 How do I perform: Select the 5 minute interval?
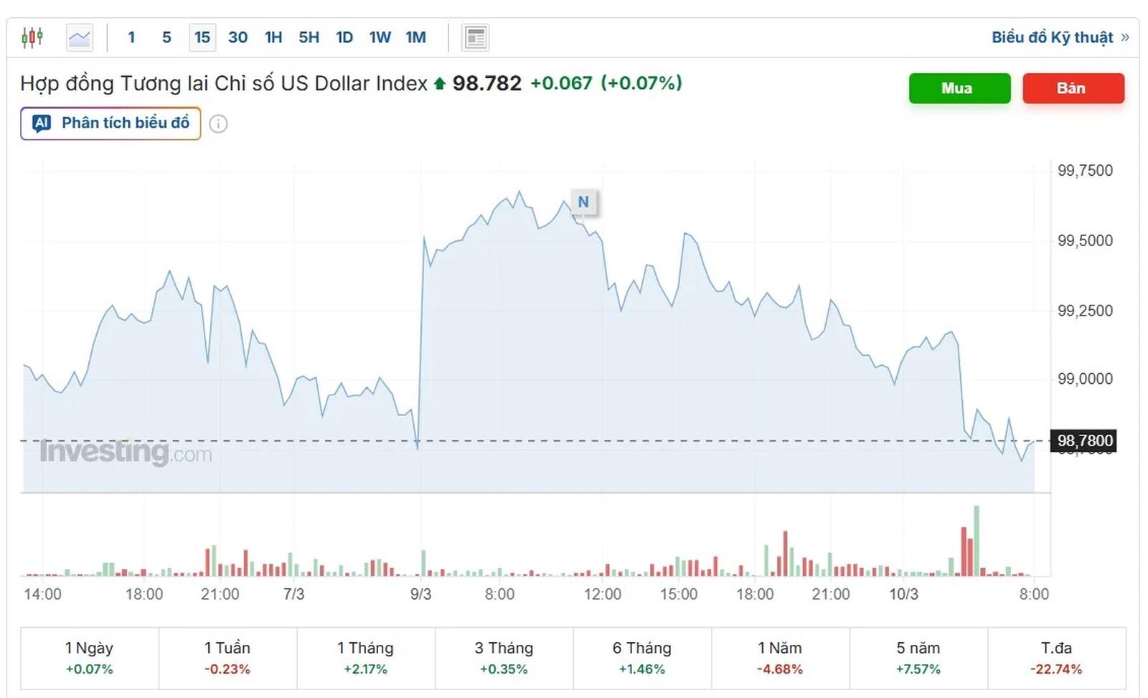click(x=166, y=37)
